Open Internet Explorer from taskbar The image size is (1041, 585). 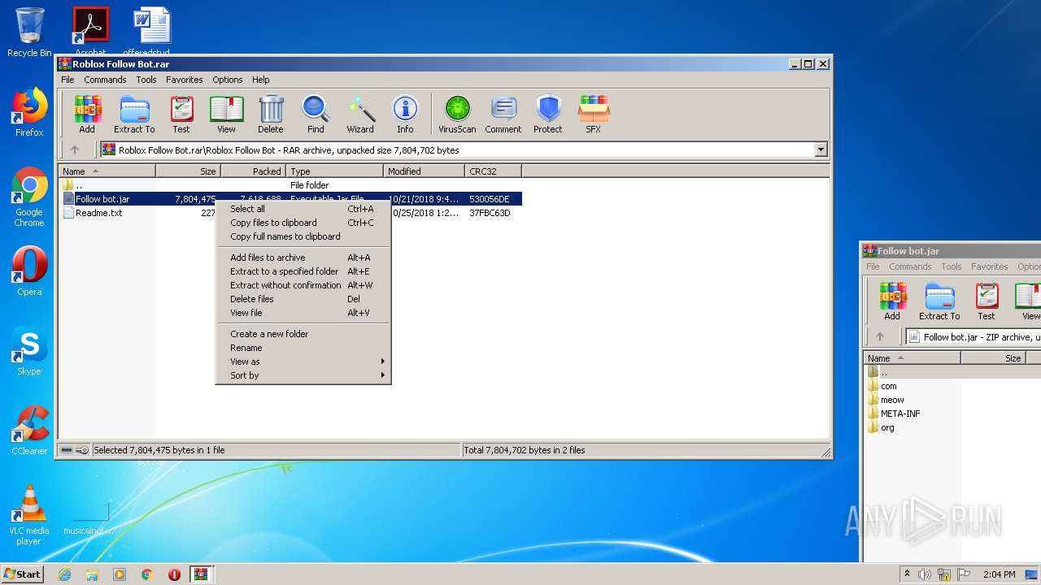64,574
